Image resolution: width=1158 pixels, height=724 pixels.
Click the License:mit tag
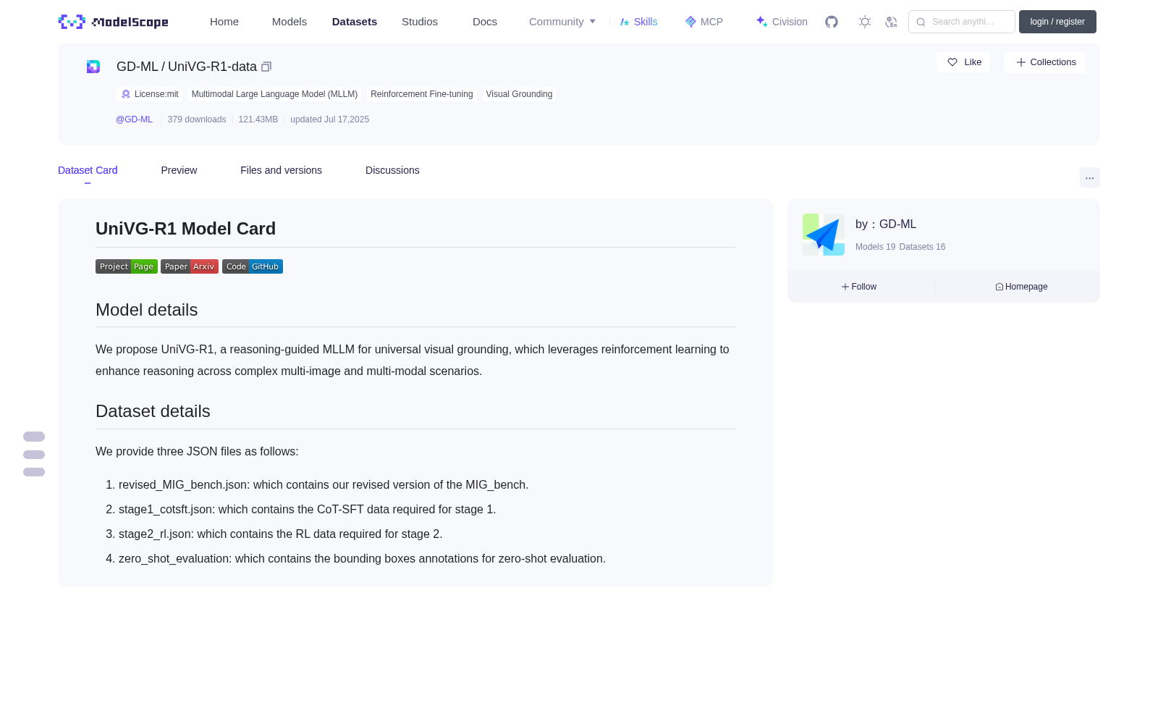(x=149, y=94)
